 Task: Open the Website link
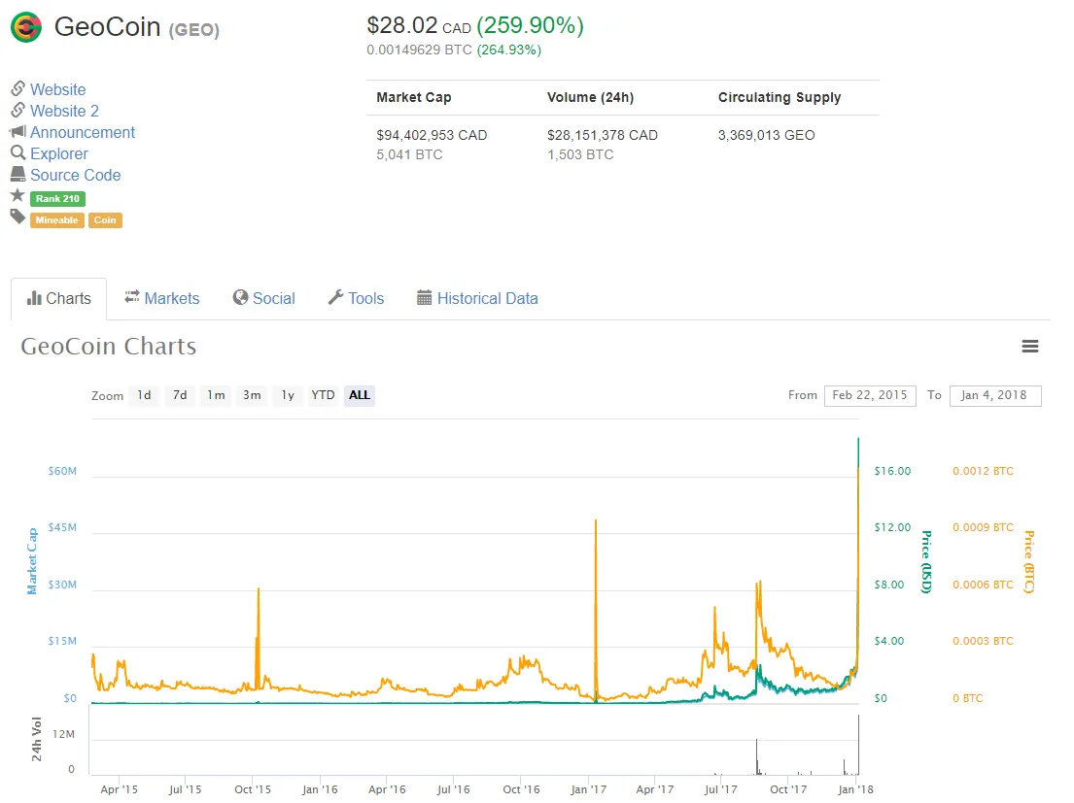click(58, 89)
